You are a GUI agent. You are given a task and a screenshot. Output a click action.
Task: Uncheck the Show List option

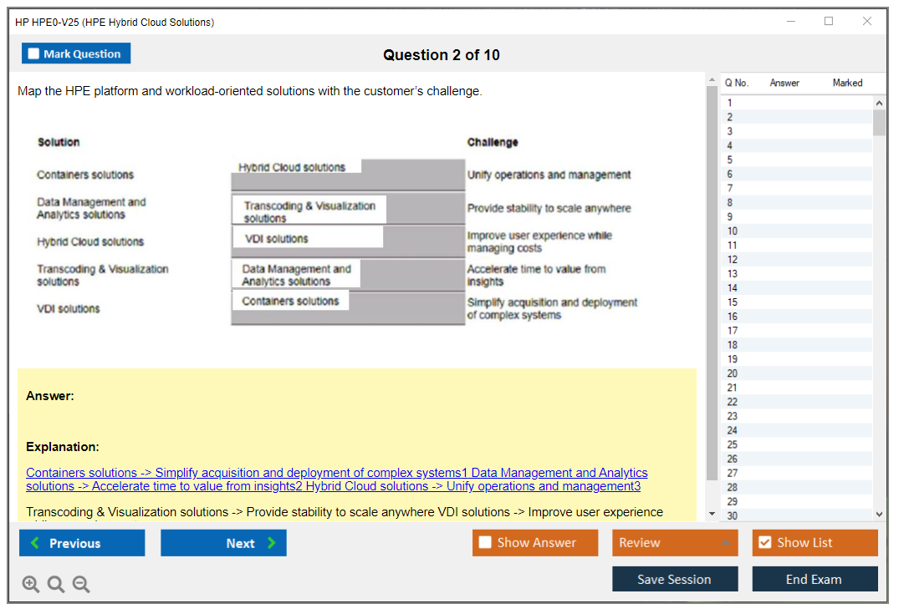coord(764,543)
